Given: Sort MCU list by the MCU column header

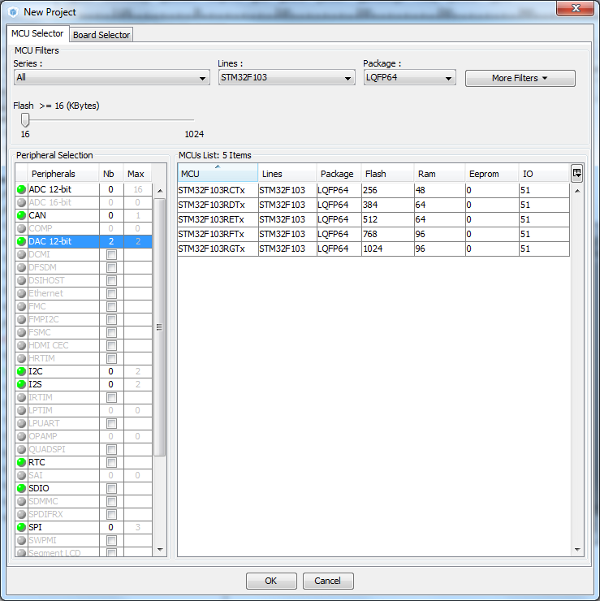Looking at the screenshot, I should click(x=218, y=173).
